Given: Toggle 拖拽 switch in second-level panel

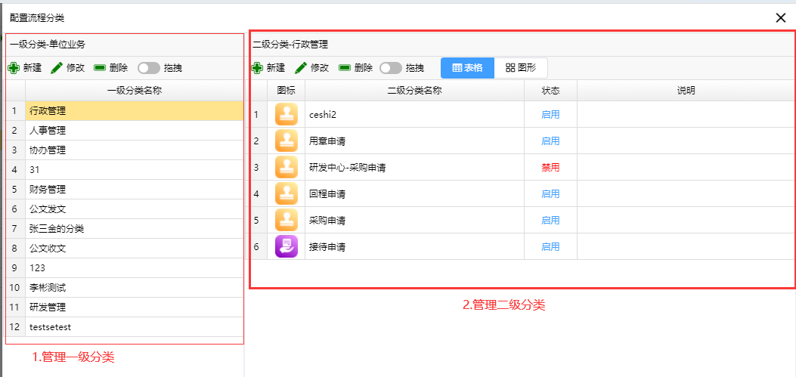Looking at the screenshot, I should [391, 68].
